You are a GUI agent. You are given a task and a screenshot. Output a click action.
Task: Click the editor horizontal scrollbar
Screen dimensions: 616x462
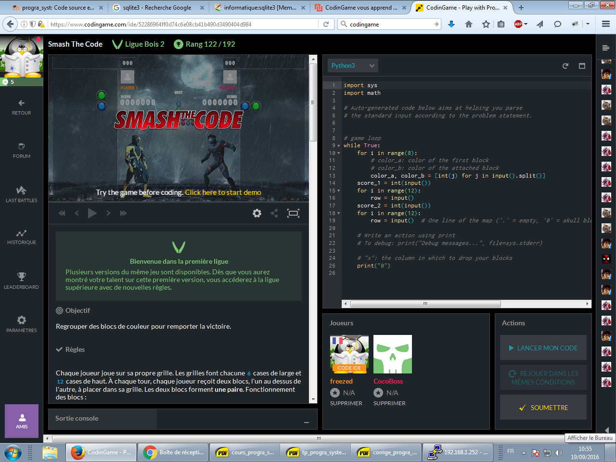pyautogui.click(x=425, y=304)
